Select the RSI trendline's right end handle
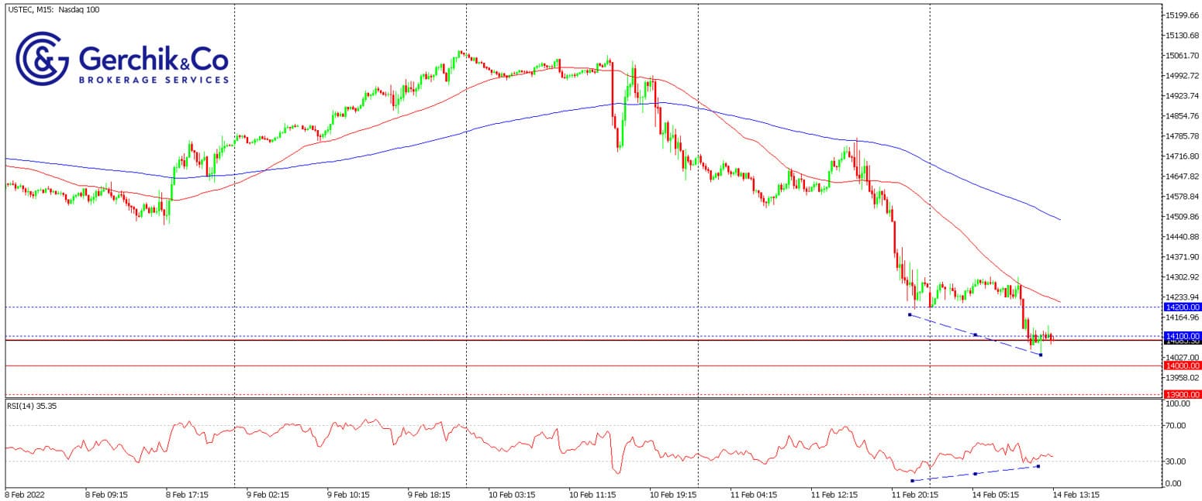The height and width of the screenshot is (501, 1202). pos(1038,466)
